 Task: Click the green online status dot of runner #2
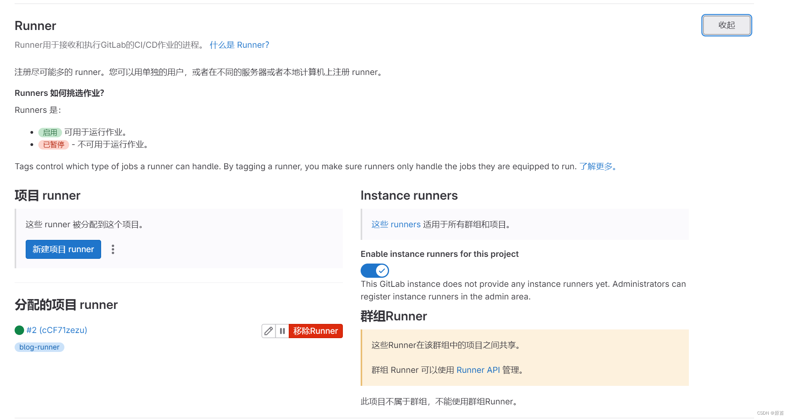(x=19, y=330)
